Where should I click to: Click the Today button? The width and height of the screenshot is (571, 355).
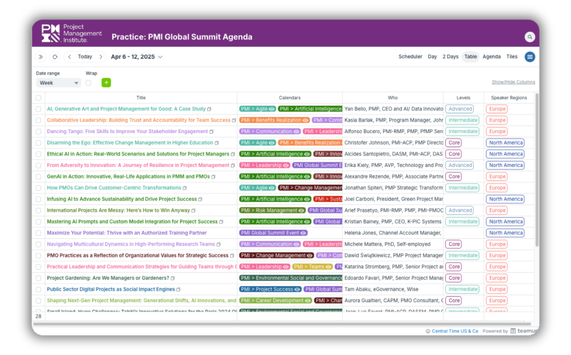[85, 57]
